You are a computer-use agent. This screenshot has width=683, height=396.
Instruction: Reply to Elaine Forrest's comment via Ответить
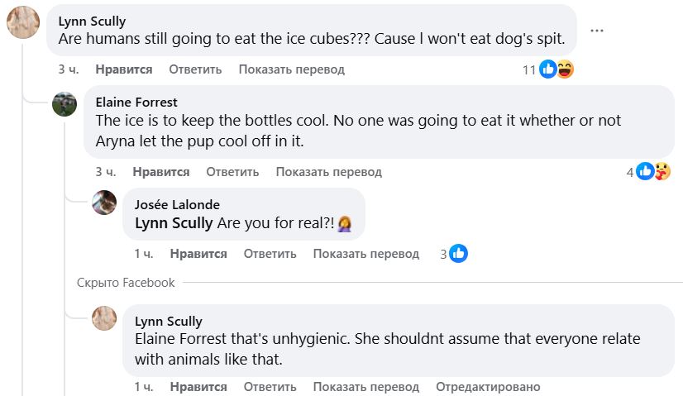(x=232, y=172)
